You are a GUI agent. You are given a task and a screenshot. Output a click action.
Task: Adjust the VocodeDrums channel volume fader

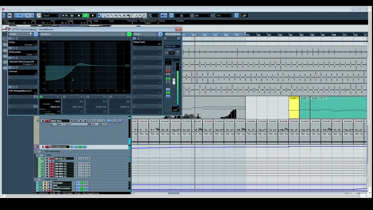pyautogui.click(x=174, y=82)
